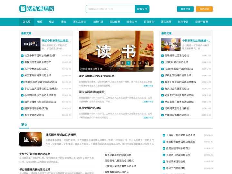Open the 格式 navigation item
232x174 pixels.
52,22
